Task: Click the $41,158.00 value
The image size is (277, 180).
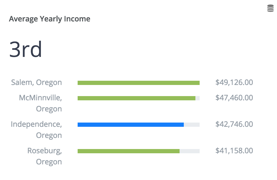Action: click(234, 151)
